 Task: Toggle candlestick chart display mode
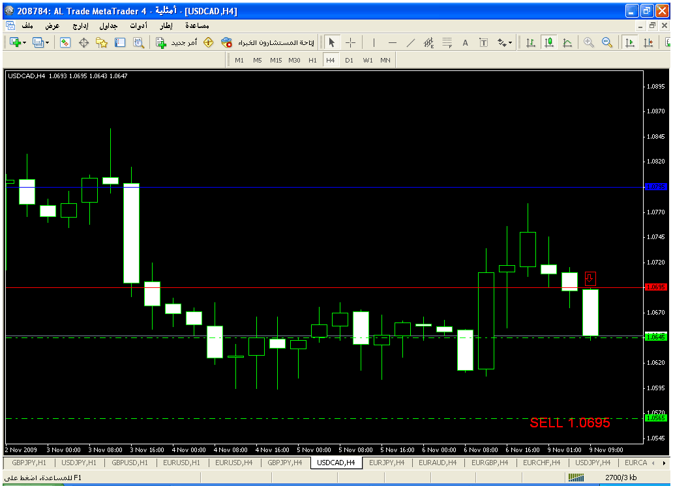pyautogui.click(x=548, y=42)
